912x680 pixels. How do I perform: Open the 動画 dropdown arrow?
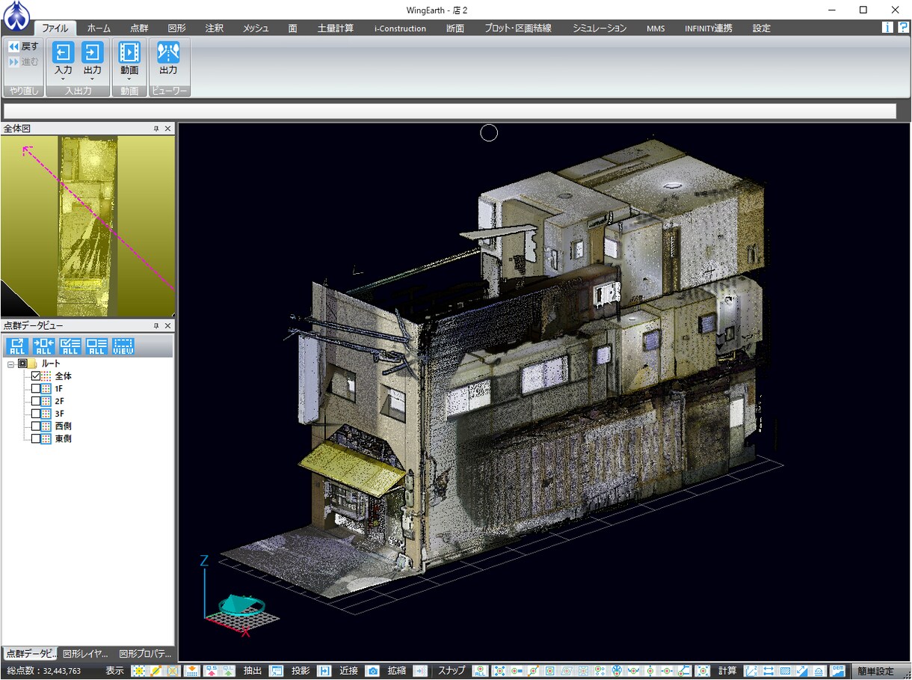129,79
